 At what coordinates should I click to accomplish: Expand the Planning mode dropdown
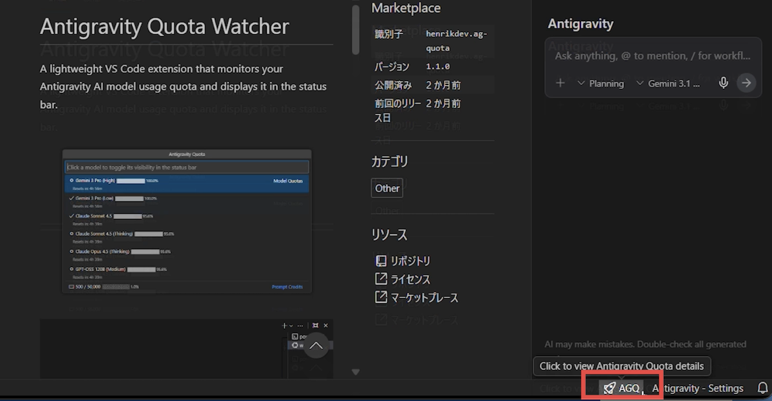pos(600,84)
